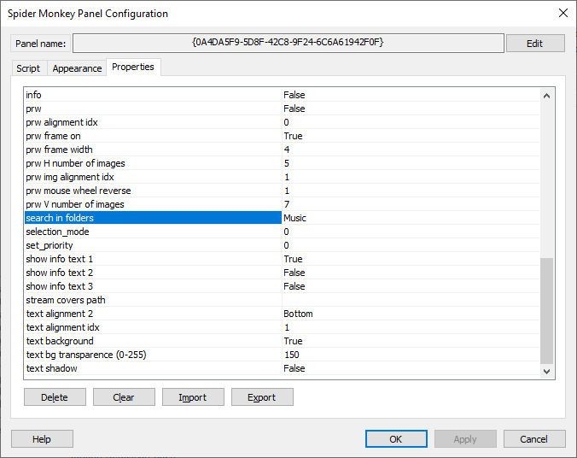577x458 pixels.
Task: Select the 'search in folders' property row
Action: tap(152, 218)
